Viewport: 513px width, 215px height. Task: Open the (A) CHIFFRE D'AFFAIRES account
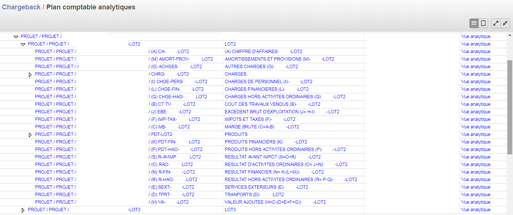click(251, 52)
